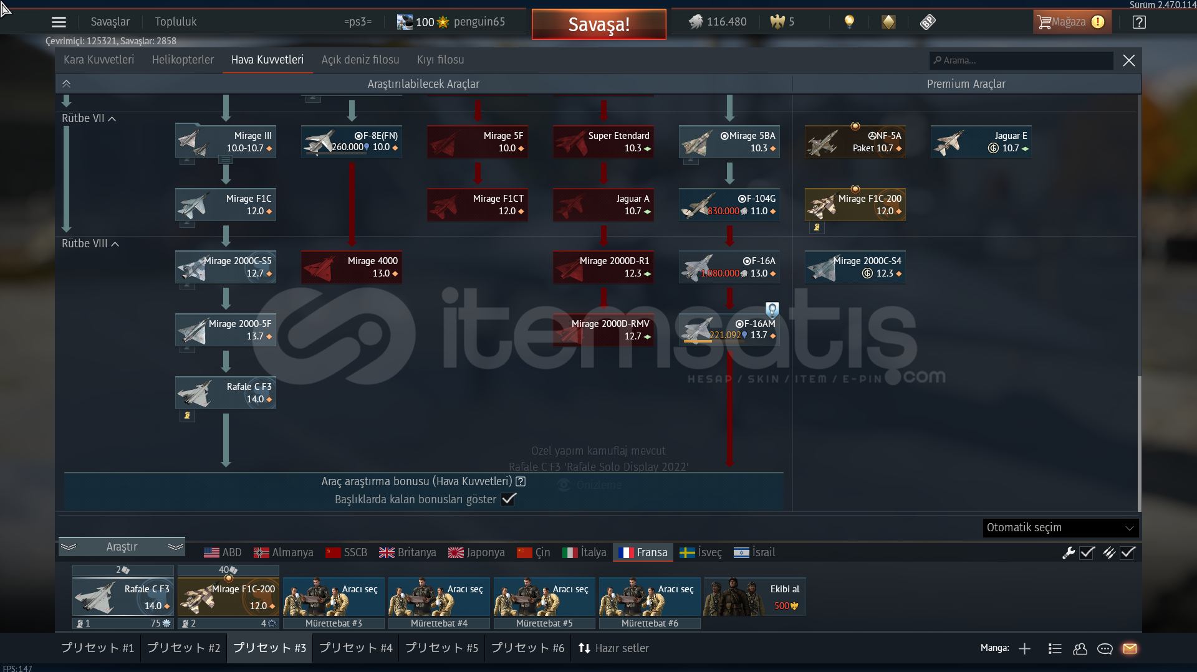Image resolution: width=1197 pixels, height=672 pixels.
Task: Open the Mağaza store button
Action: coord(1071,22)
